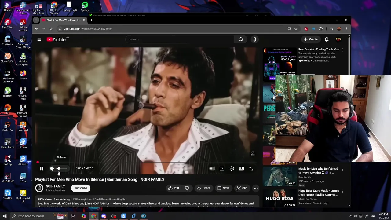This screenshot has width=391, height=220.
Task: Open Chrome extensions puzzle icon
Action: click(x=321, y=29)
